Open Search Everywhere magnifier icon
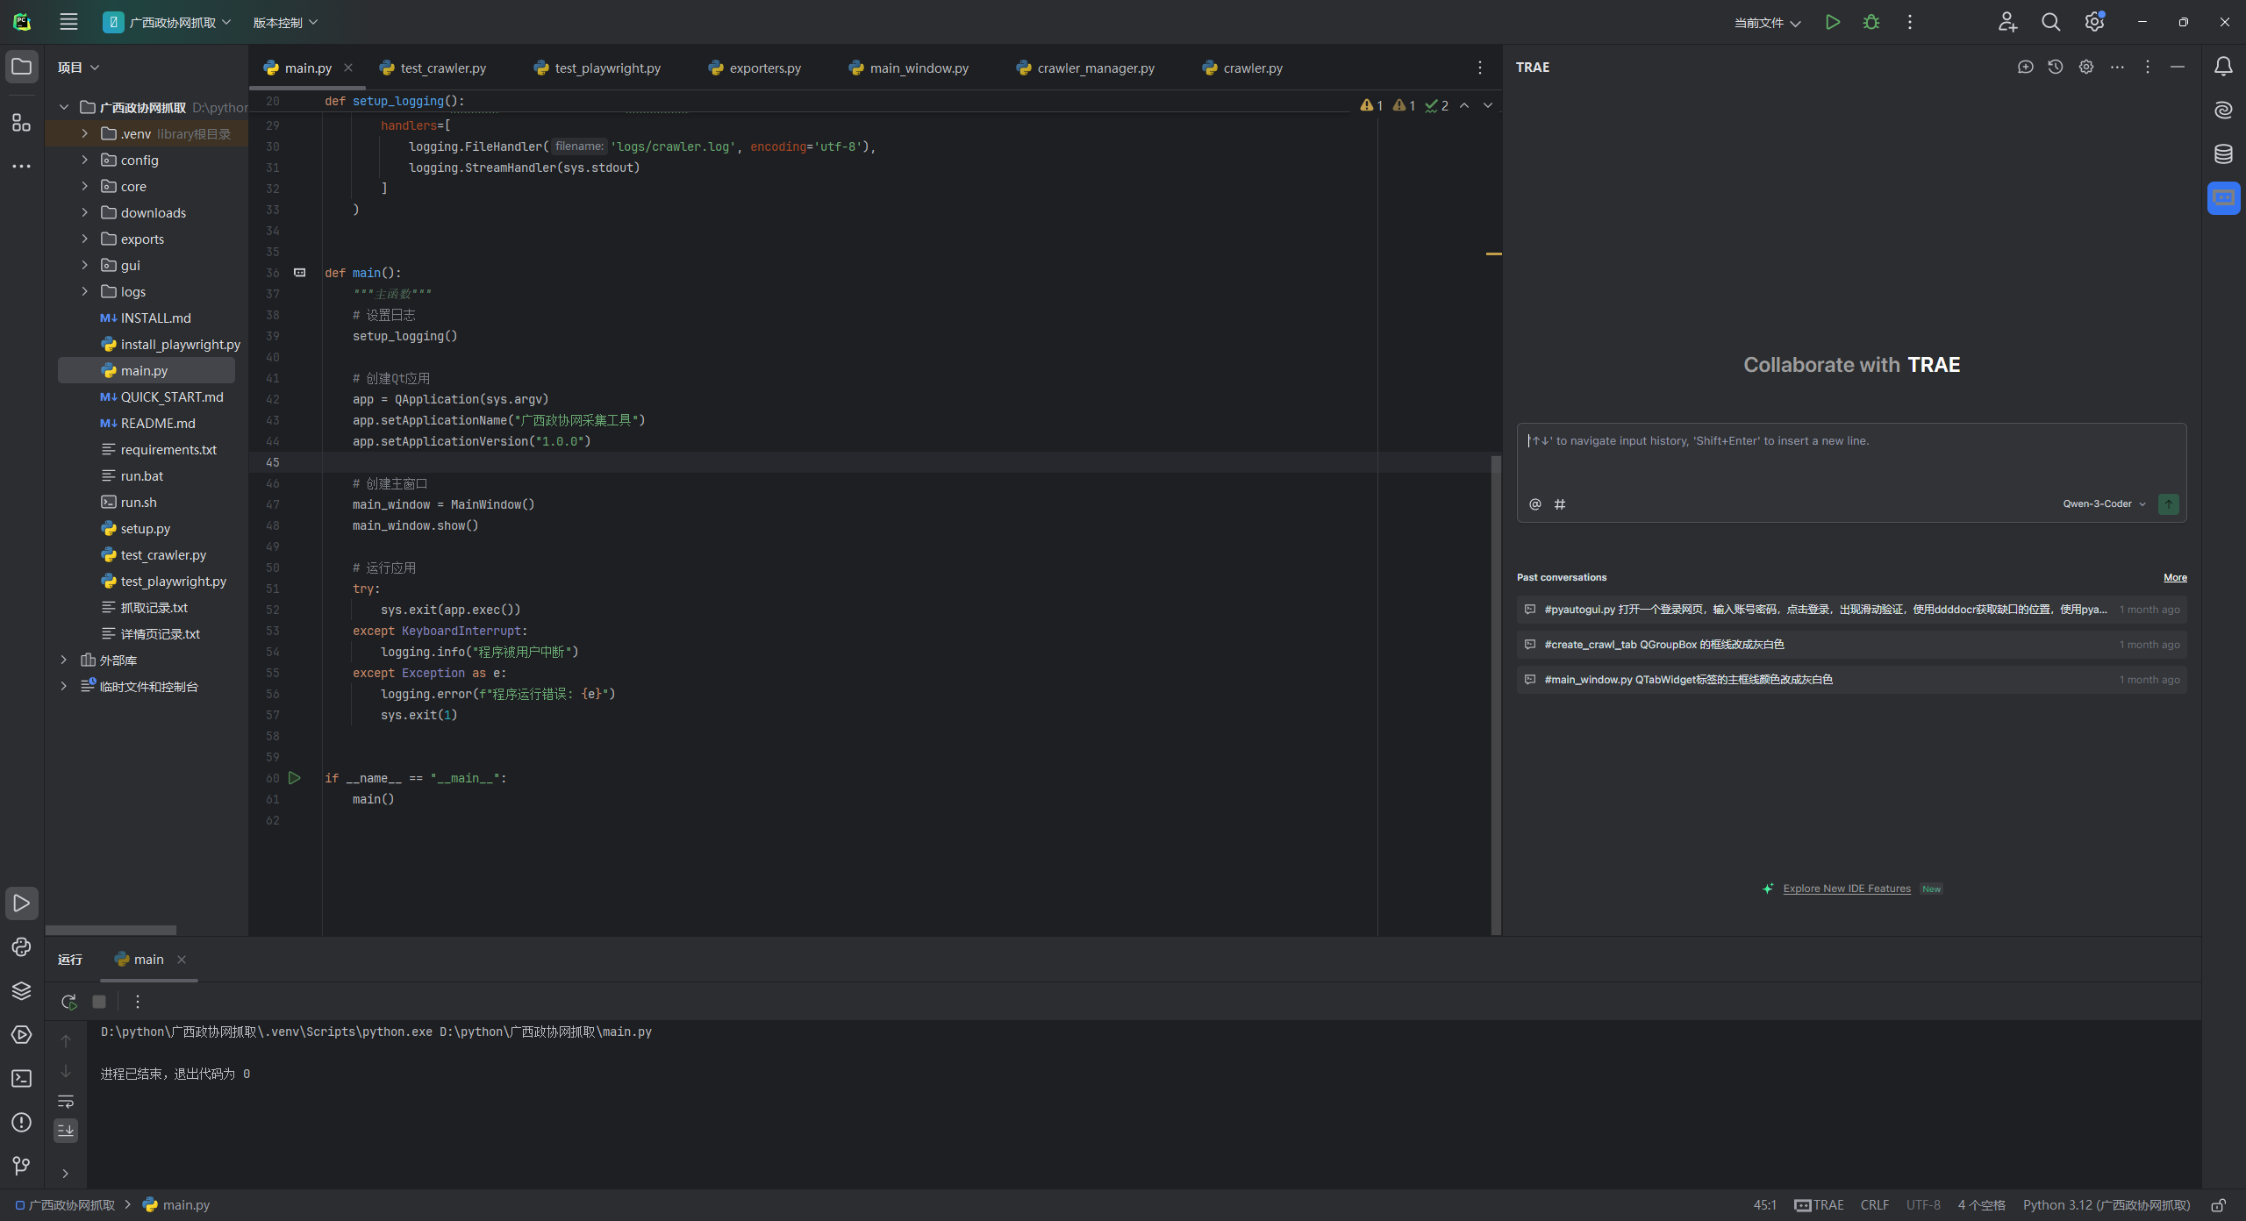 (2051, 22)
